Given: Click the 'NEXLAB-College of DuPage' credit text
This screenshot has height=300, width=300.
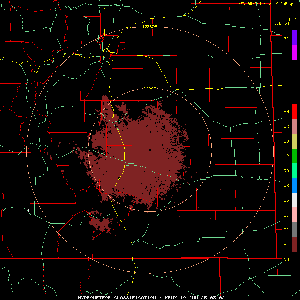Looking at the screenshot, I should 266,4.
